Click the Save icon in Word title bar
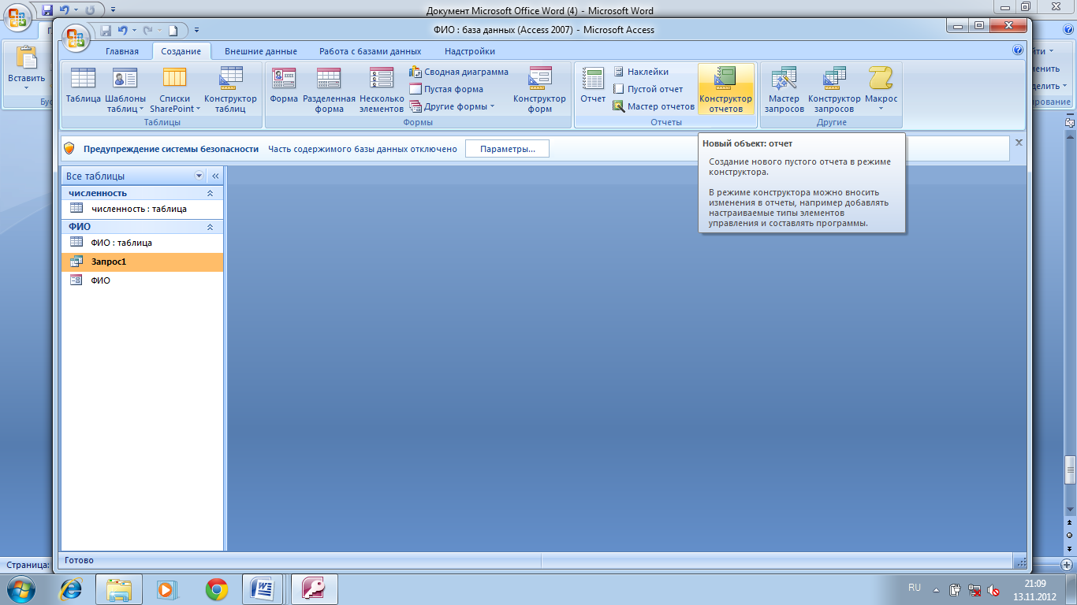The height and width of the screenshot is (605, 1077). (47, 10)
